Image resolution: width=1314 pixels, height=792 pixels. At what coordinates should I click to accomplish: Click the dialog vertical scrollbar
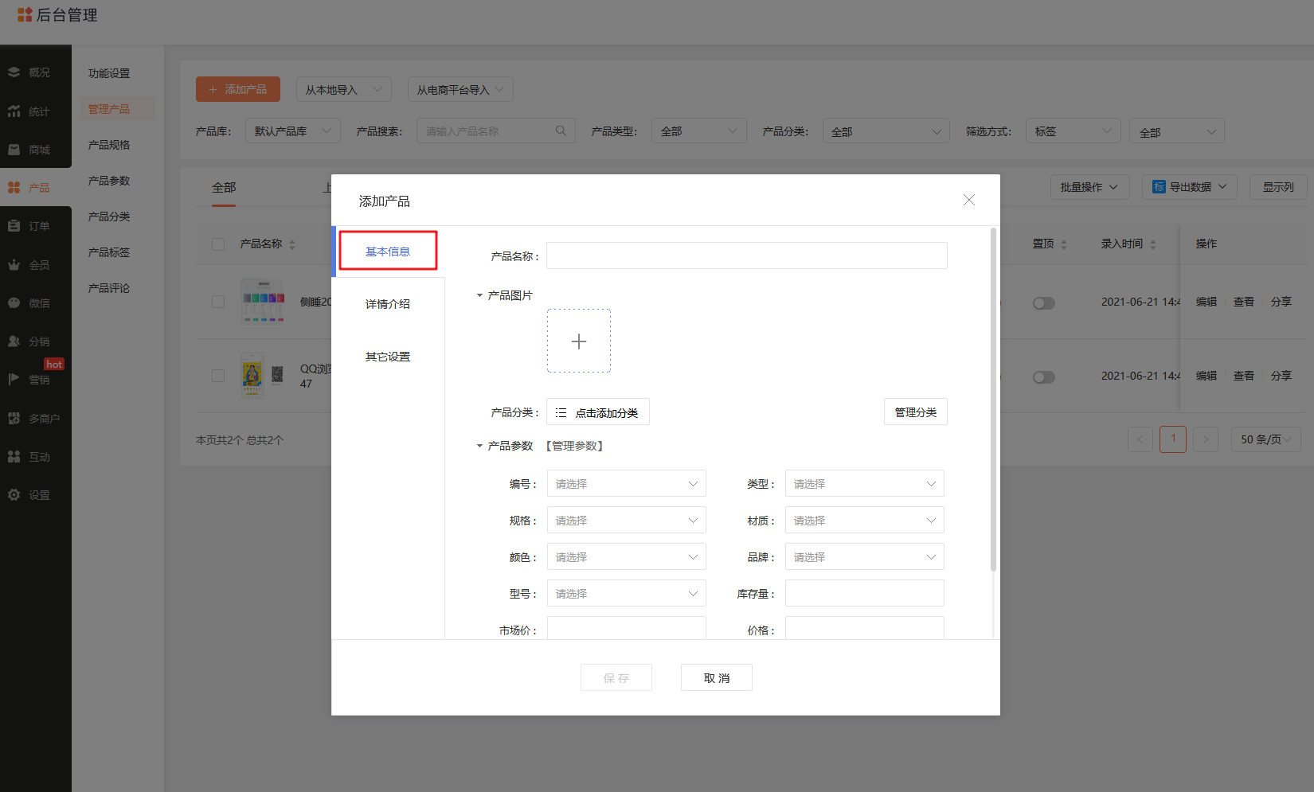pyautogui.click(x=993, y=400)
